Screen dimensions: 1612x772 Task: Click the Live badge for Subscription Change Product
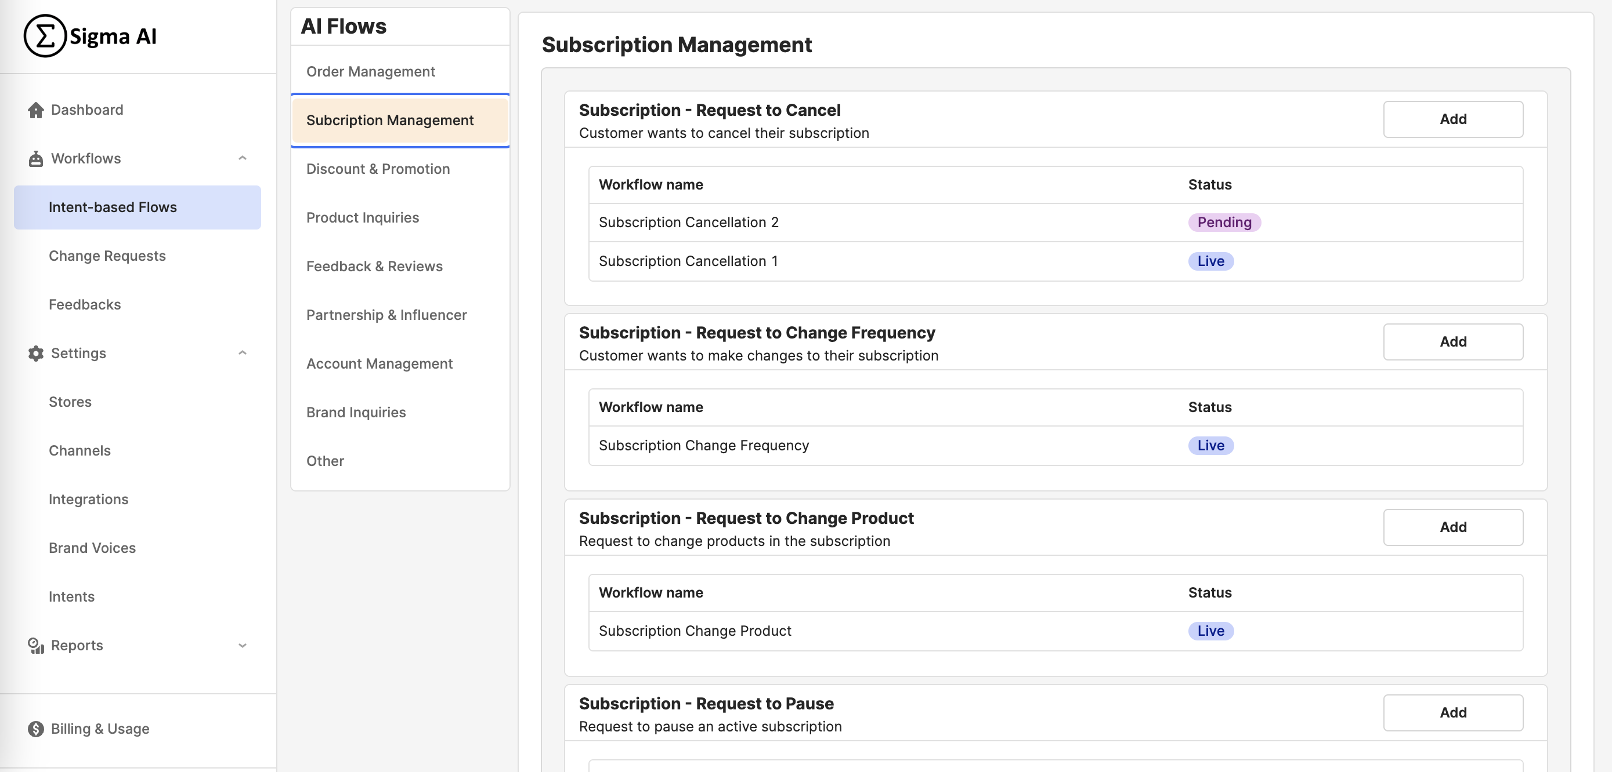pos(1210,631)
